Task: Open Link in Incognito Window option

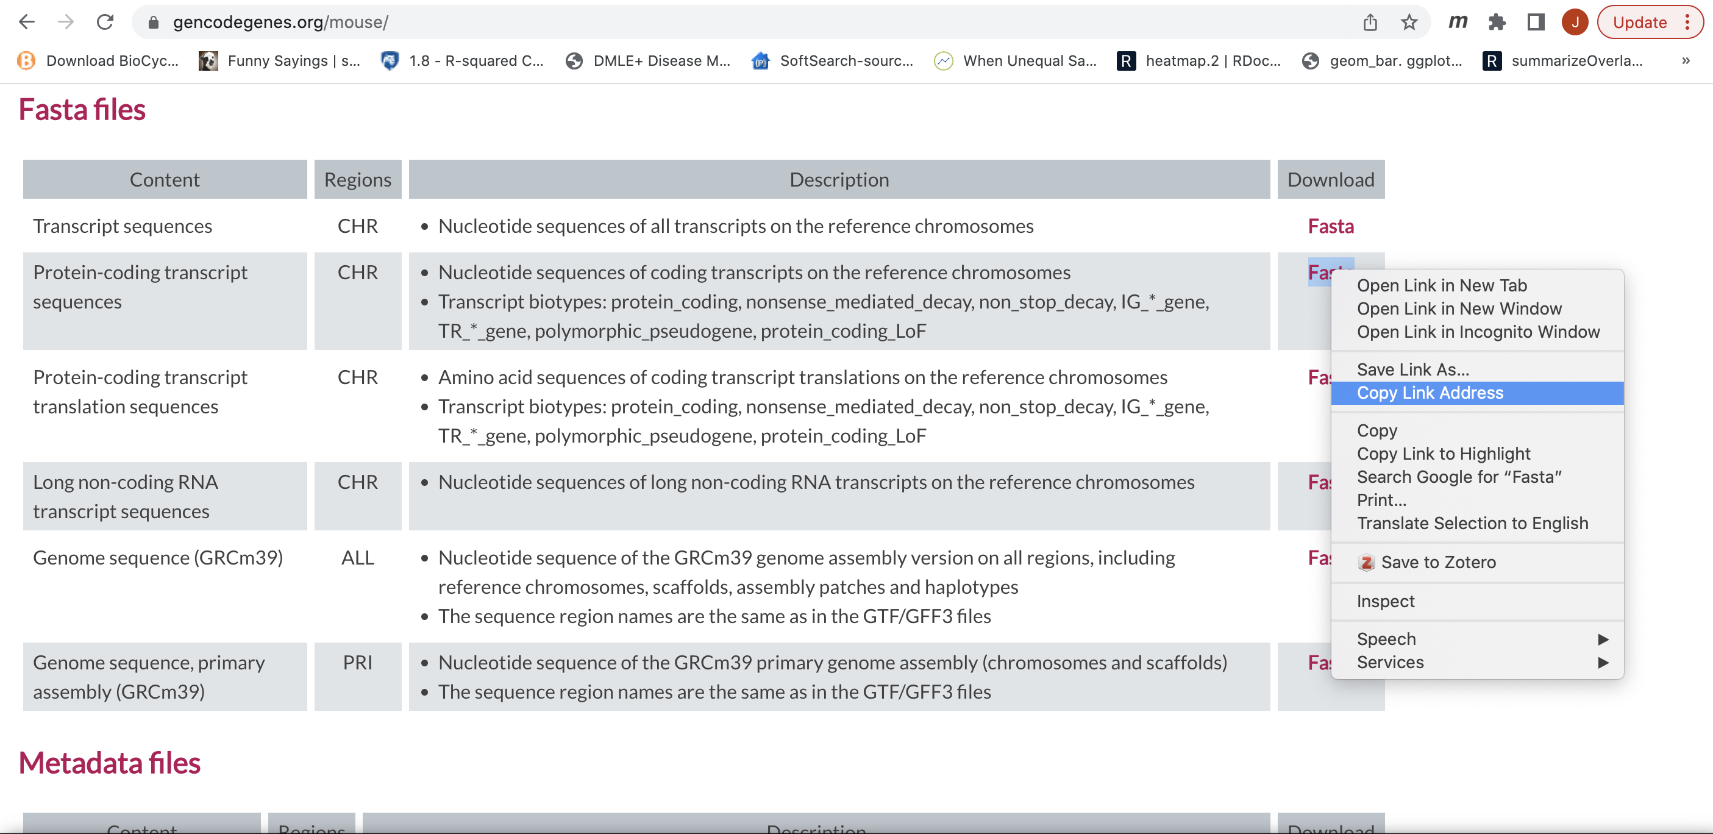Action: click(x=1476, y=332)
